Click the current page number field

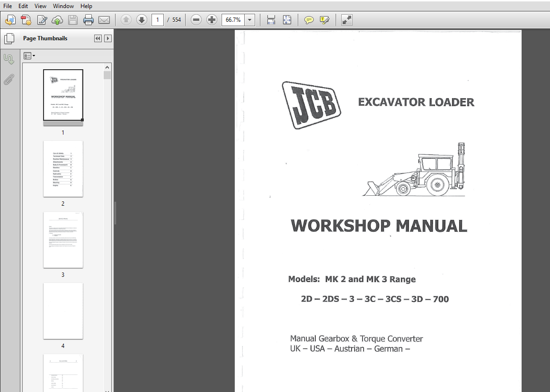[158, 19]
